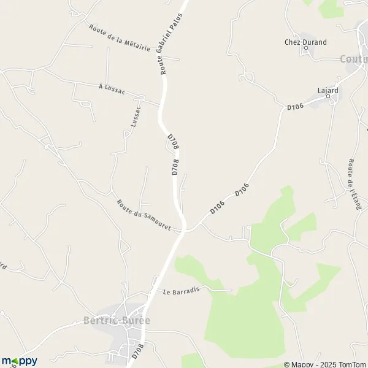Click the D708 and D106 road junction
368x368 pixels.
click(184, 231)
